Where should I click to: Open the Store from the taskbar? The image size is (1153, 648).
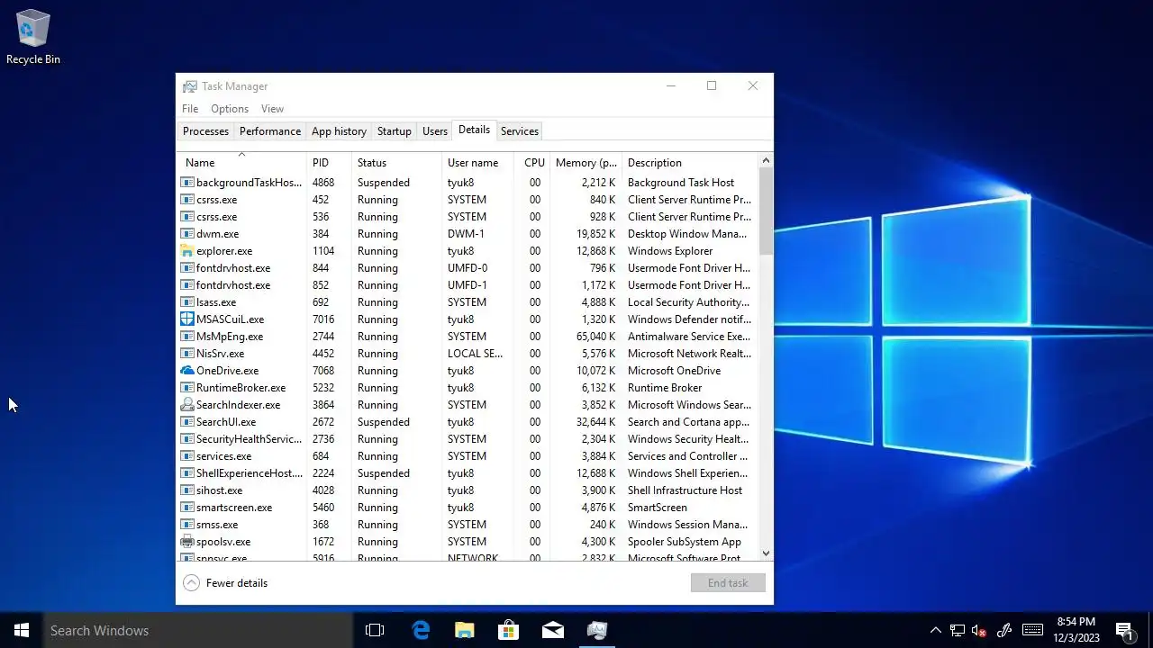pos(509,630)
